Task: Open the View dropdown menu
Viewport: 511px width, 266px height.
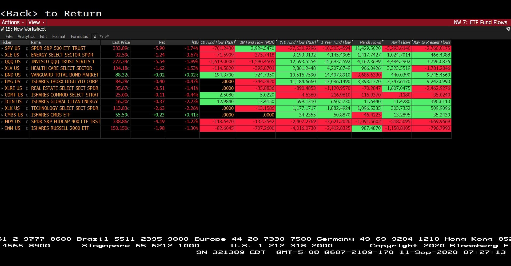Action: 36,22
